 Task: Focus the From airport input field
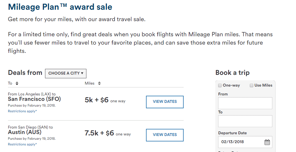245,103
